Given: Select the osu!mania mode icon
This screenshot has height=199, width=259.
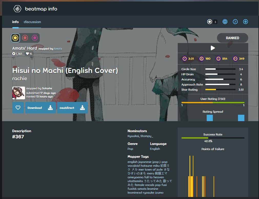Looking at the screenshot, I should (x=245, y=22).
